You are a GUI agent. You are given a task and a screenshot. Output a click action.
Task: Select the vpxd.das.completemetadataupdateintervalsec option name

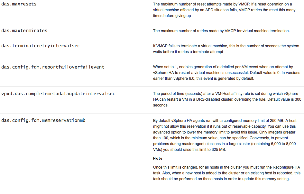[x=58, y=94]
